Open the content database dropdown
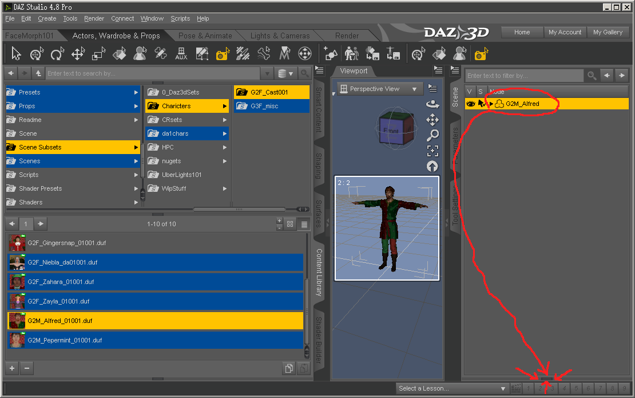635x398 pixels. point(285,73)
